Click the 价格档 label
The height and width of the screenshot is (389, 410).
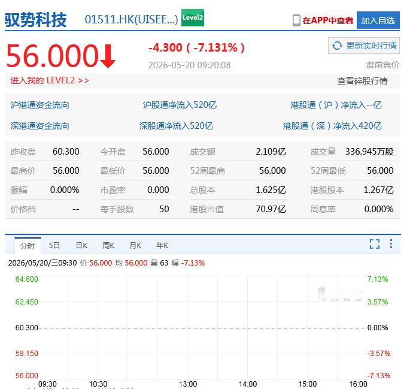click(x=23, y=209)
